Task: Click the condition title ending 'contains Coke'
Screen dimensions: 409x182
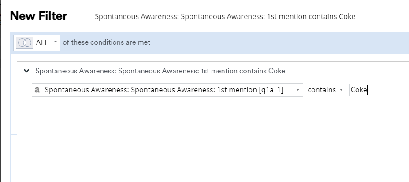Action: 160,71
